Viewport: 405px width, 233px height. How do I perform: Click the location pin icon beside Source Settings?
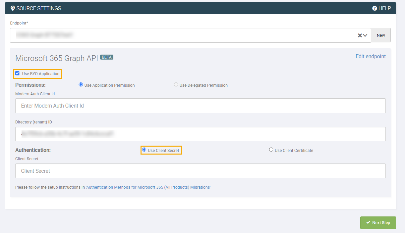pos(13,8)
